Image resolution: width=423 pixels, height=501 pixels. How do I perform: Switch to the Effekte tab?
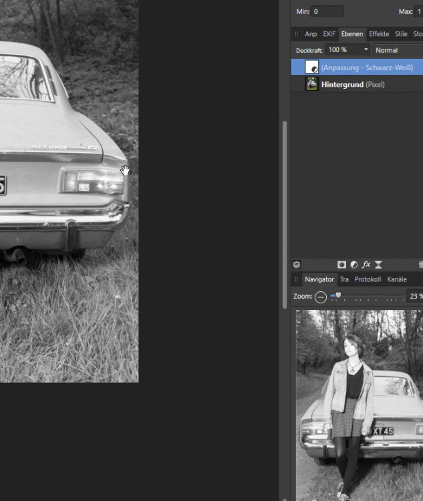coord(378,34)
